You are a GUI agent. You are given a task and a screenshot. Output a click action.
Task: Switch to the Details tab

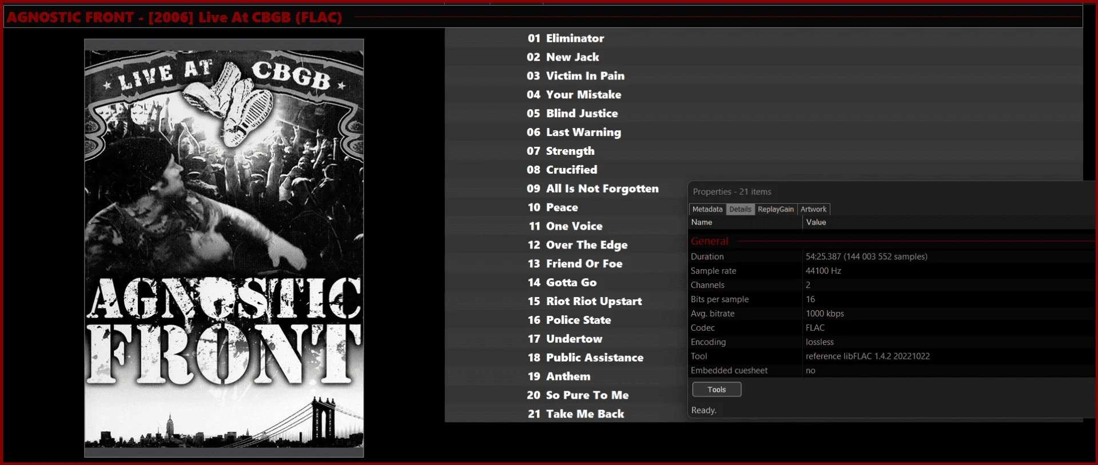[740, 210]
